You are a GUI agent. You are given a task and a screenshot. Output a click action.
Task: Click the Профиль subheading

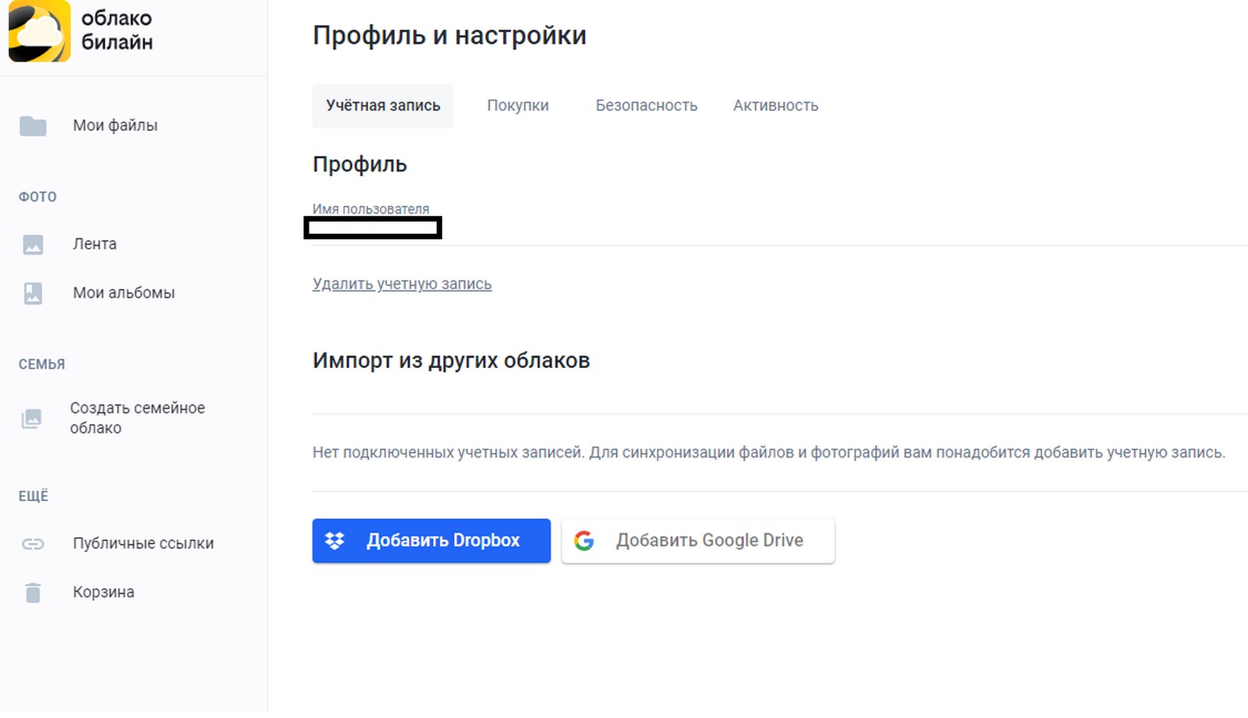pyautogui.click(x=360, y=164)
